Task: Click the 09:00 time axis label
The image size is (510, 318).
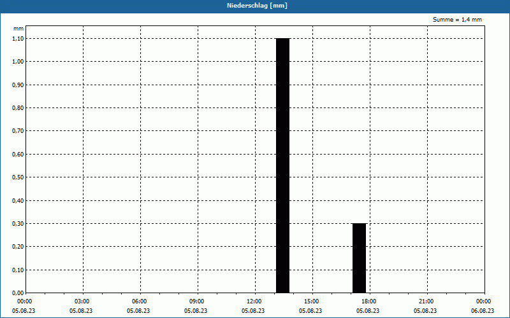Action: [197, 301]
